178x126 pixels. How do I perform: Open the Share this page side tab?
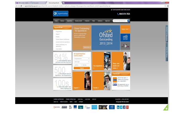167,52
